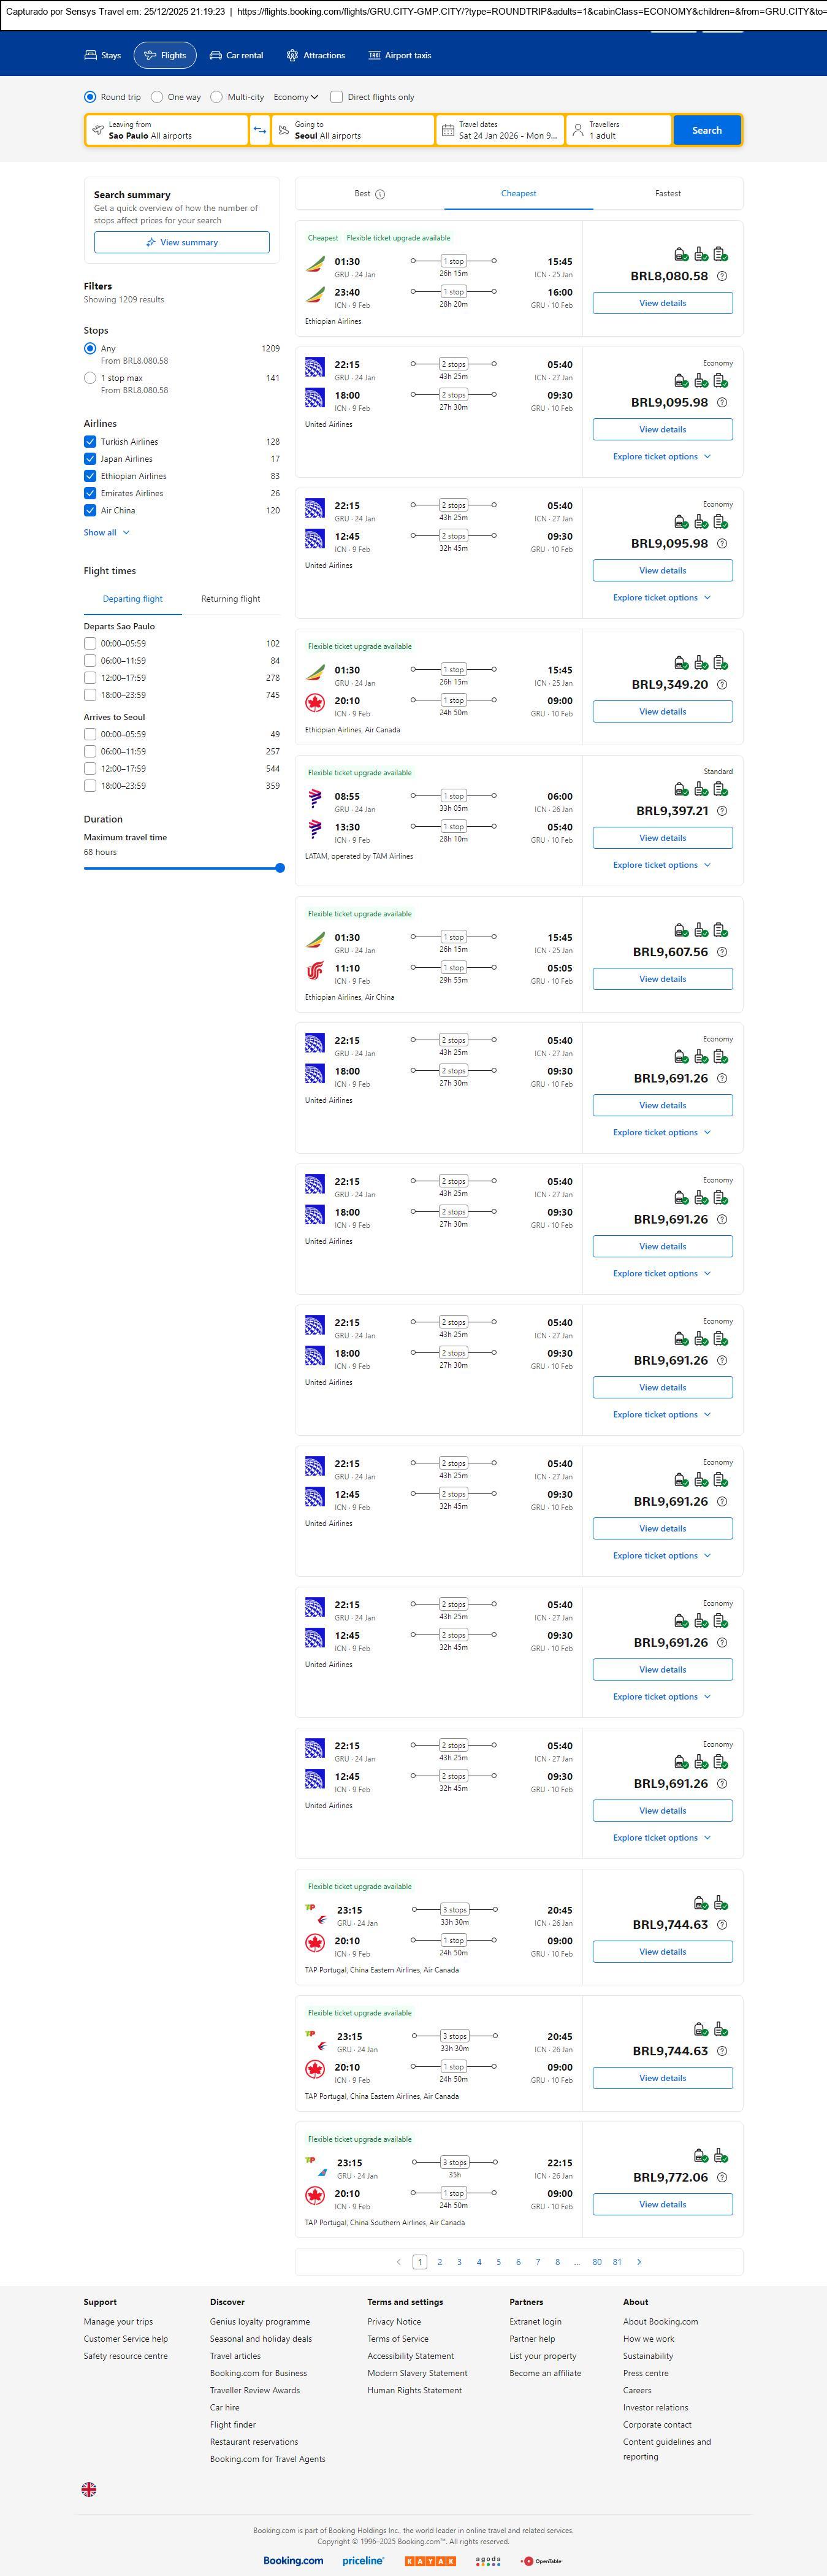Screen dimensions: 827x2576
Task: Click the Maximum travel time slider handle
Action: tap(280, 868)
